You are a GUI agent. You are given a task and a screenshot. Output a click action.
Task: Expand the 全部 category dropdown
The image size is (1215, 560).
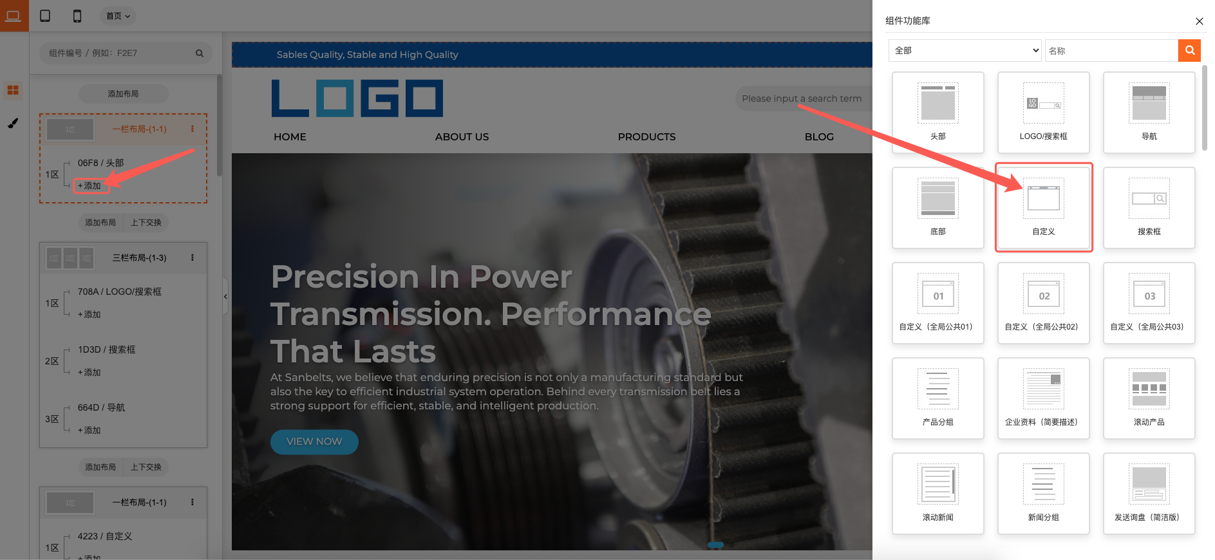[x=965, y=50]
